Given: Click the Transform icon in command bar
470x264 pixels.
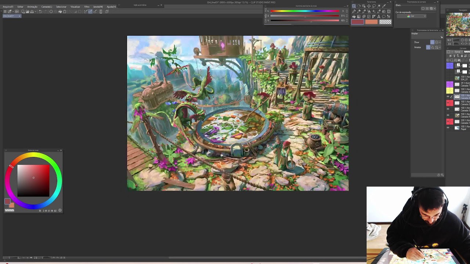Looking at the screenshot, I should tap(65, 11).
